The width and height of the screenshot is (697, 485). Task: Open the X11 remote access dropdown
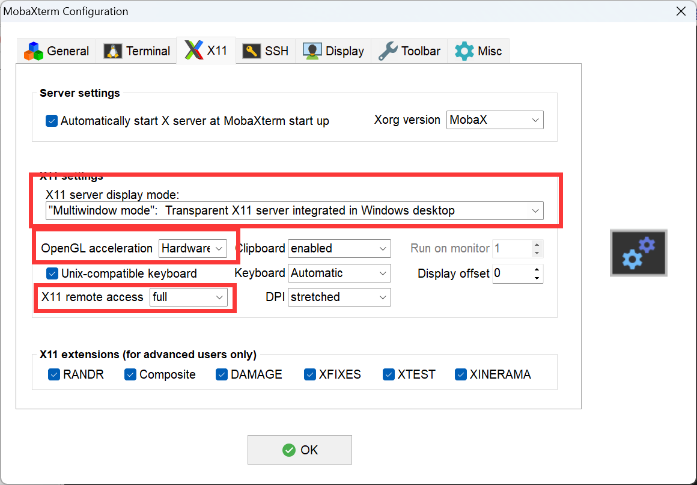[189, 297]
